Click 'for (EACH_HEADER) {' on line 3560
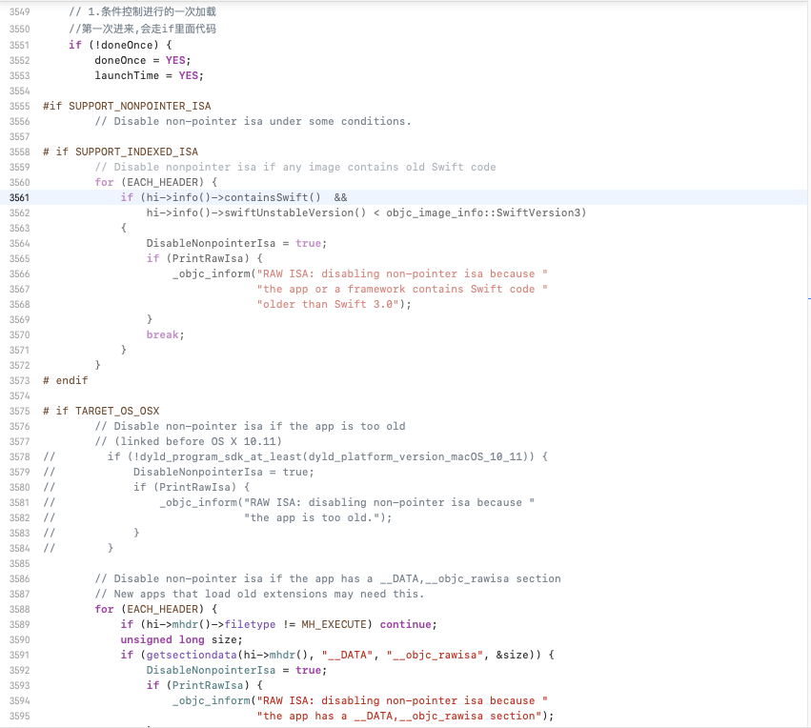The image size is (811, 728). [x=155, y=183]
